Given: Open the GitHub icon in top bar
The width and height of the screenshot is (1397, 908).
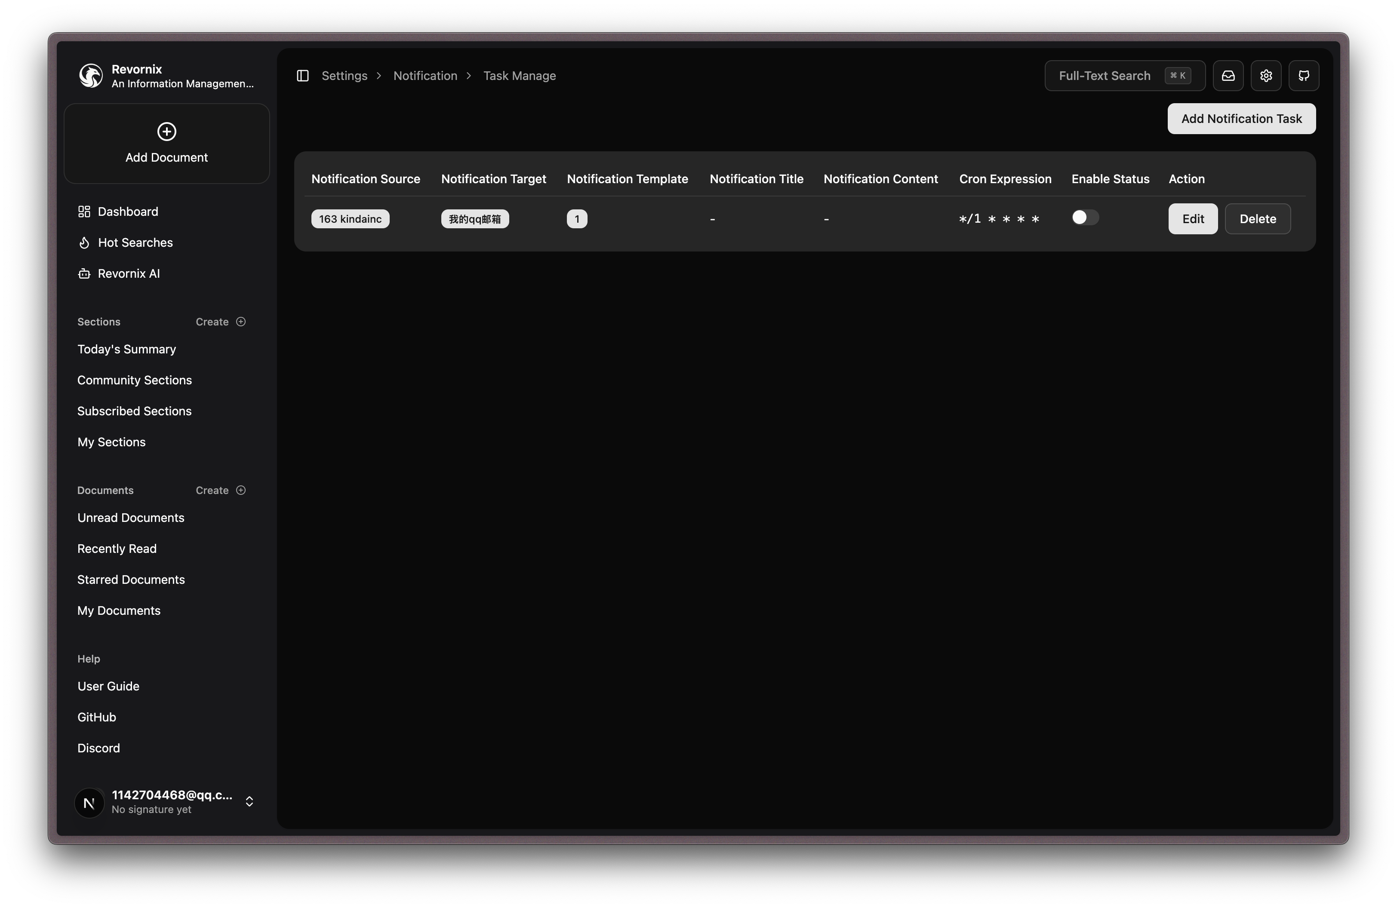Looking at the screenshot, I should click(x=1304, y=76).
